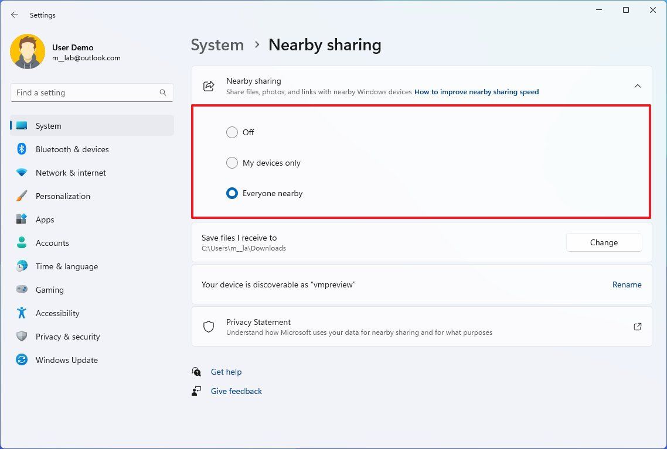Viewport: 667px width, 449px height.
Task: Click the back arrow at top left
Action: [x=14, y=15]
